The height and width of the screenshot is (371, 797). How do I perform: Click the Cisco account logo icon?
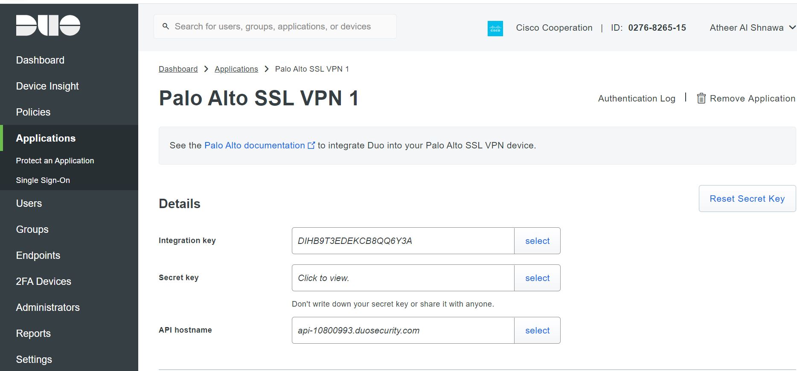click(495, 28)
